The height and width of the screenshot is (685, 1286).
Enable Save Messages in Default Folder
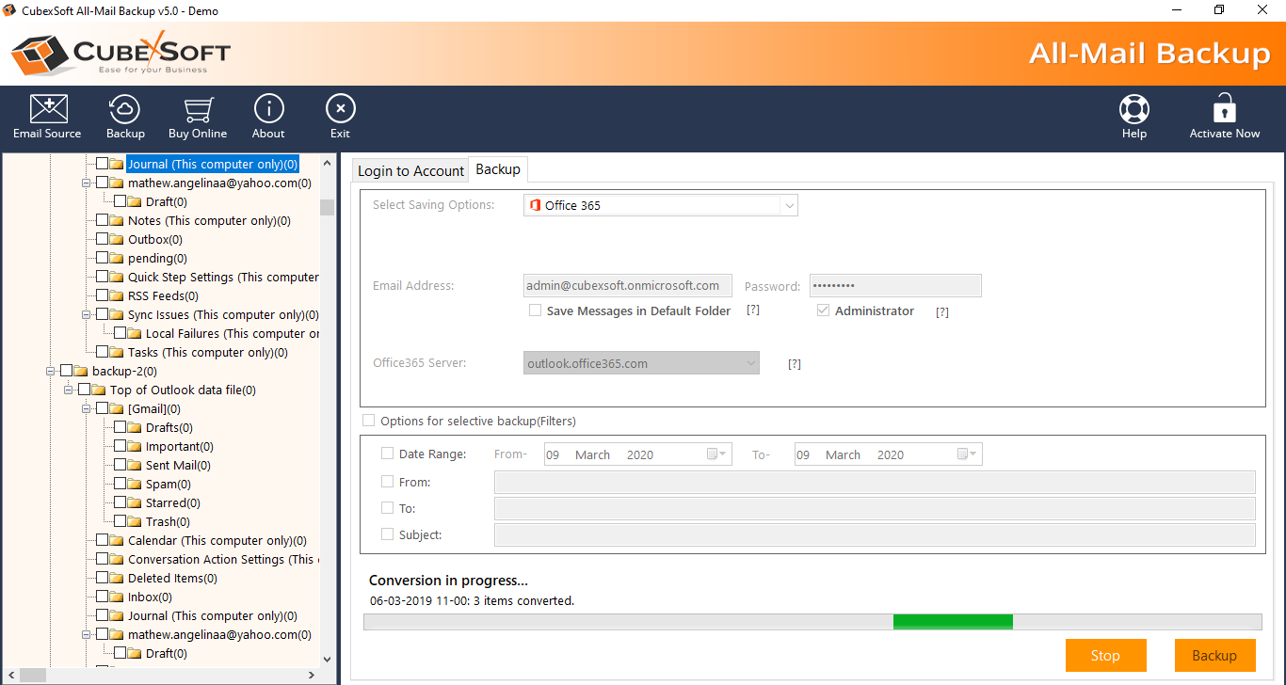tap(535, 311)
